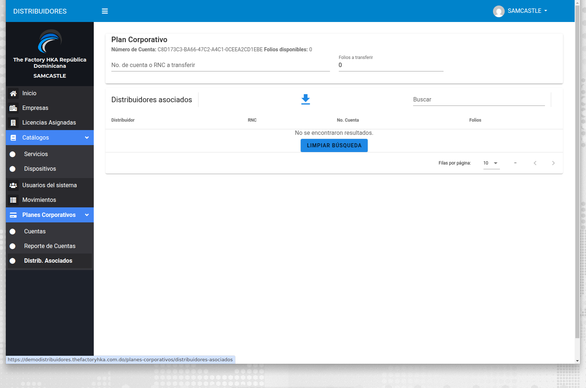Click the page vertical scrollbar
Viewport: 586px width, 388px height.
click(x=578, y=171)
